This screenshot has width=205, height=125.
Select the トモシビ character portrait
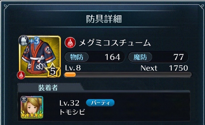[x=32, y=107]
